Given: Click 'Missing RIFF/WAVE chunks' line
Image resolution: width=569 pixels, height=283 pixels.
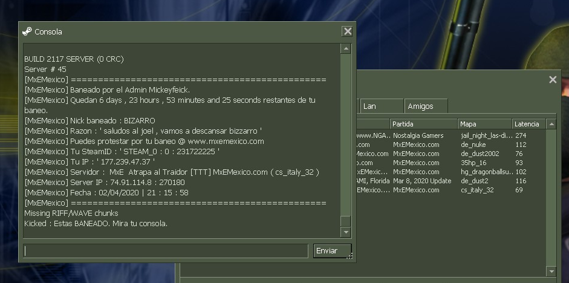Looking at the screenshot, I should click(x=71, y=213).
